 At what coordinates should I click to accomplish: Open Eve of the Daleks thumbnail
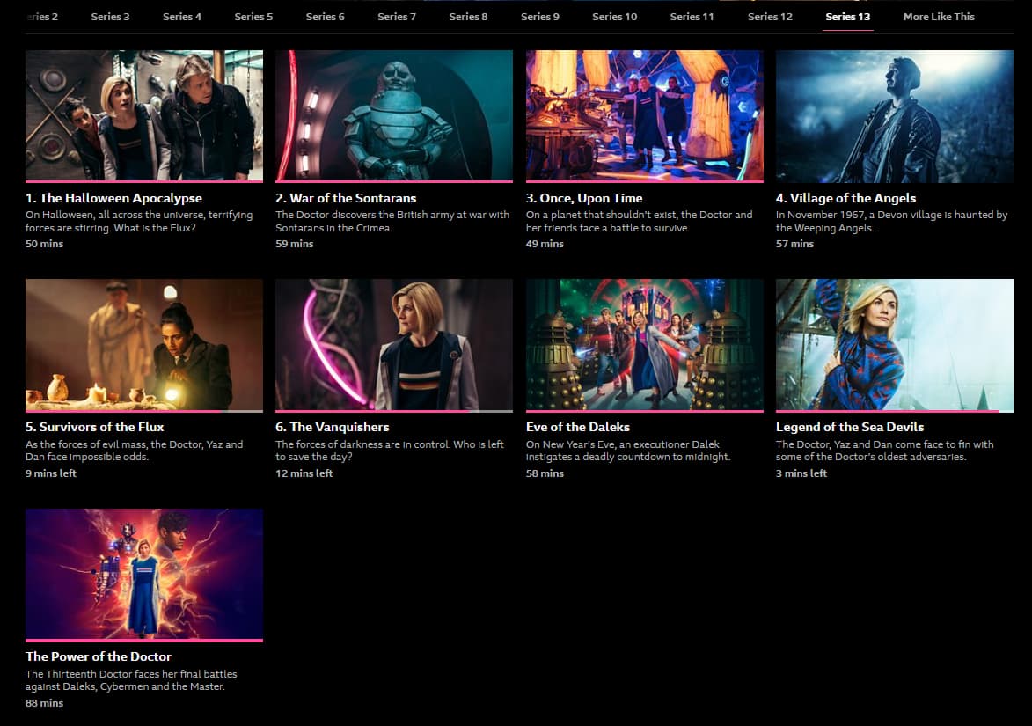(x=644, y=344)
